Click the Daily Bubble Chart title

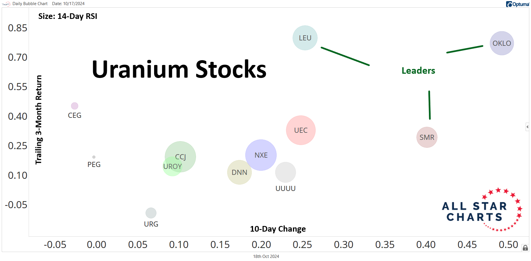tap(30, 4)
